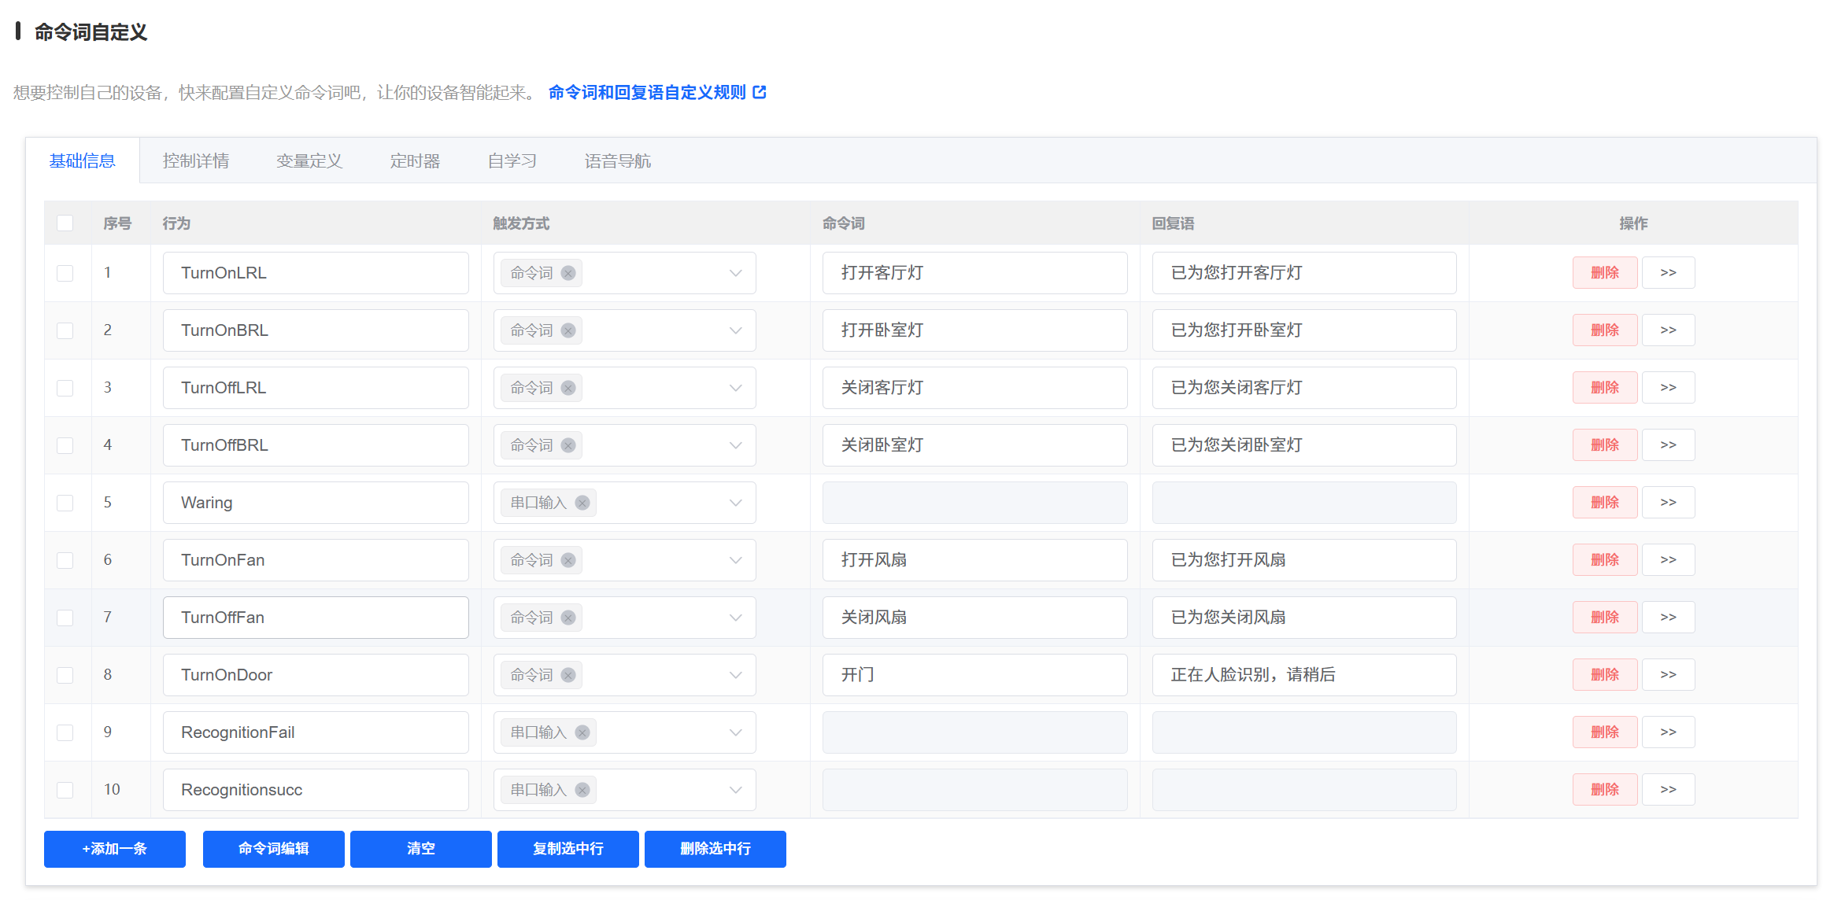
Task: Expand details >> for RecognitionFail row
Action: tap(1669, 732)
